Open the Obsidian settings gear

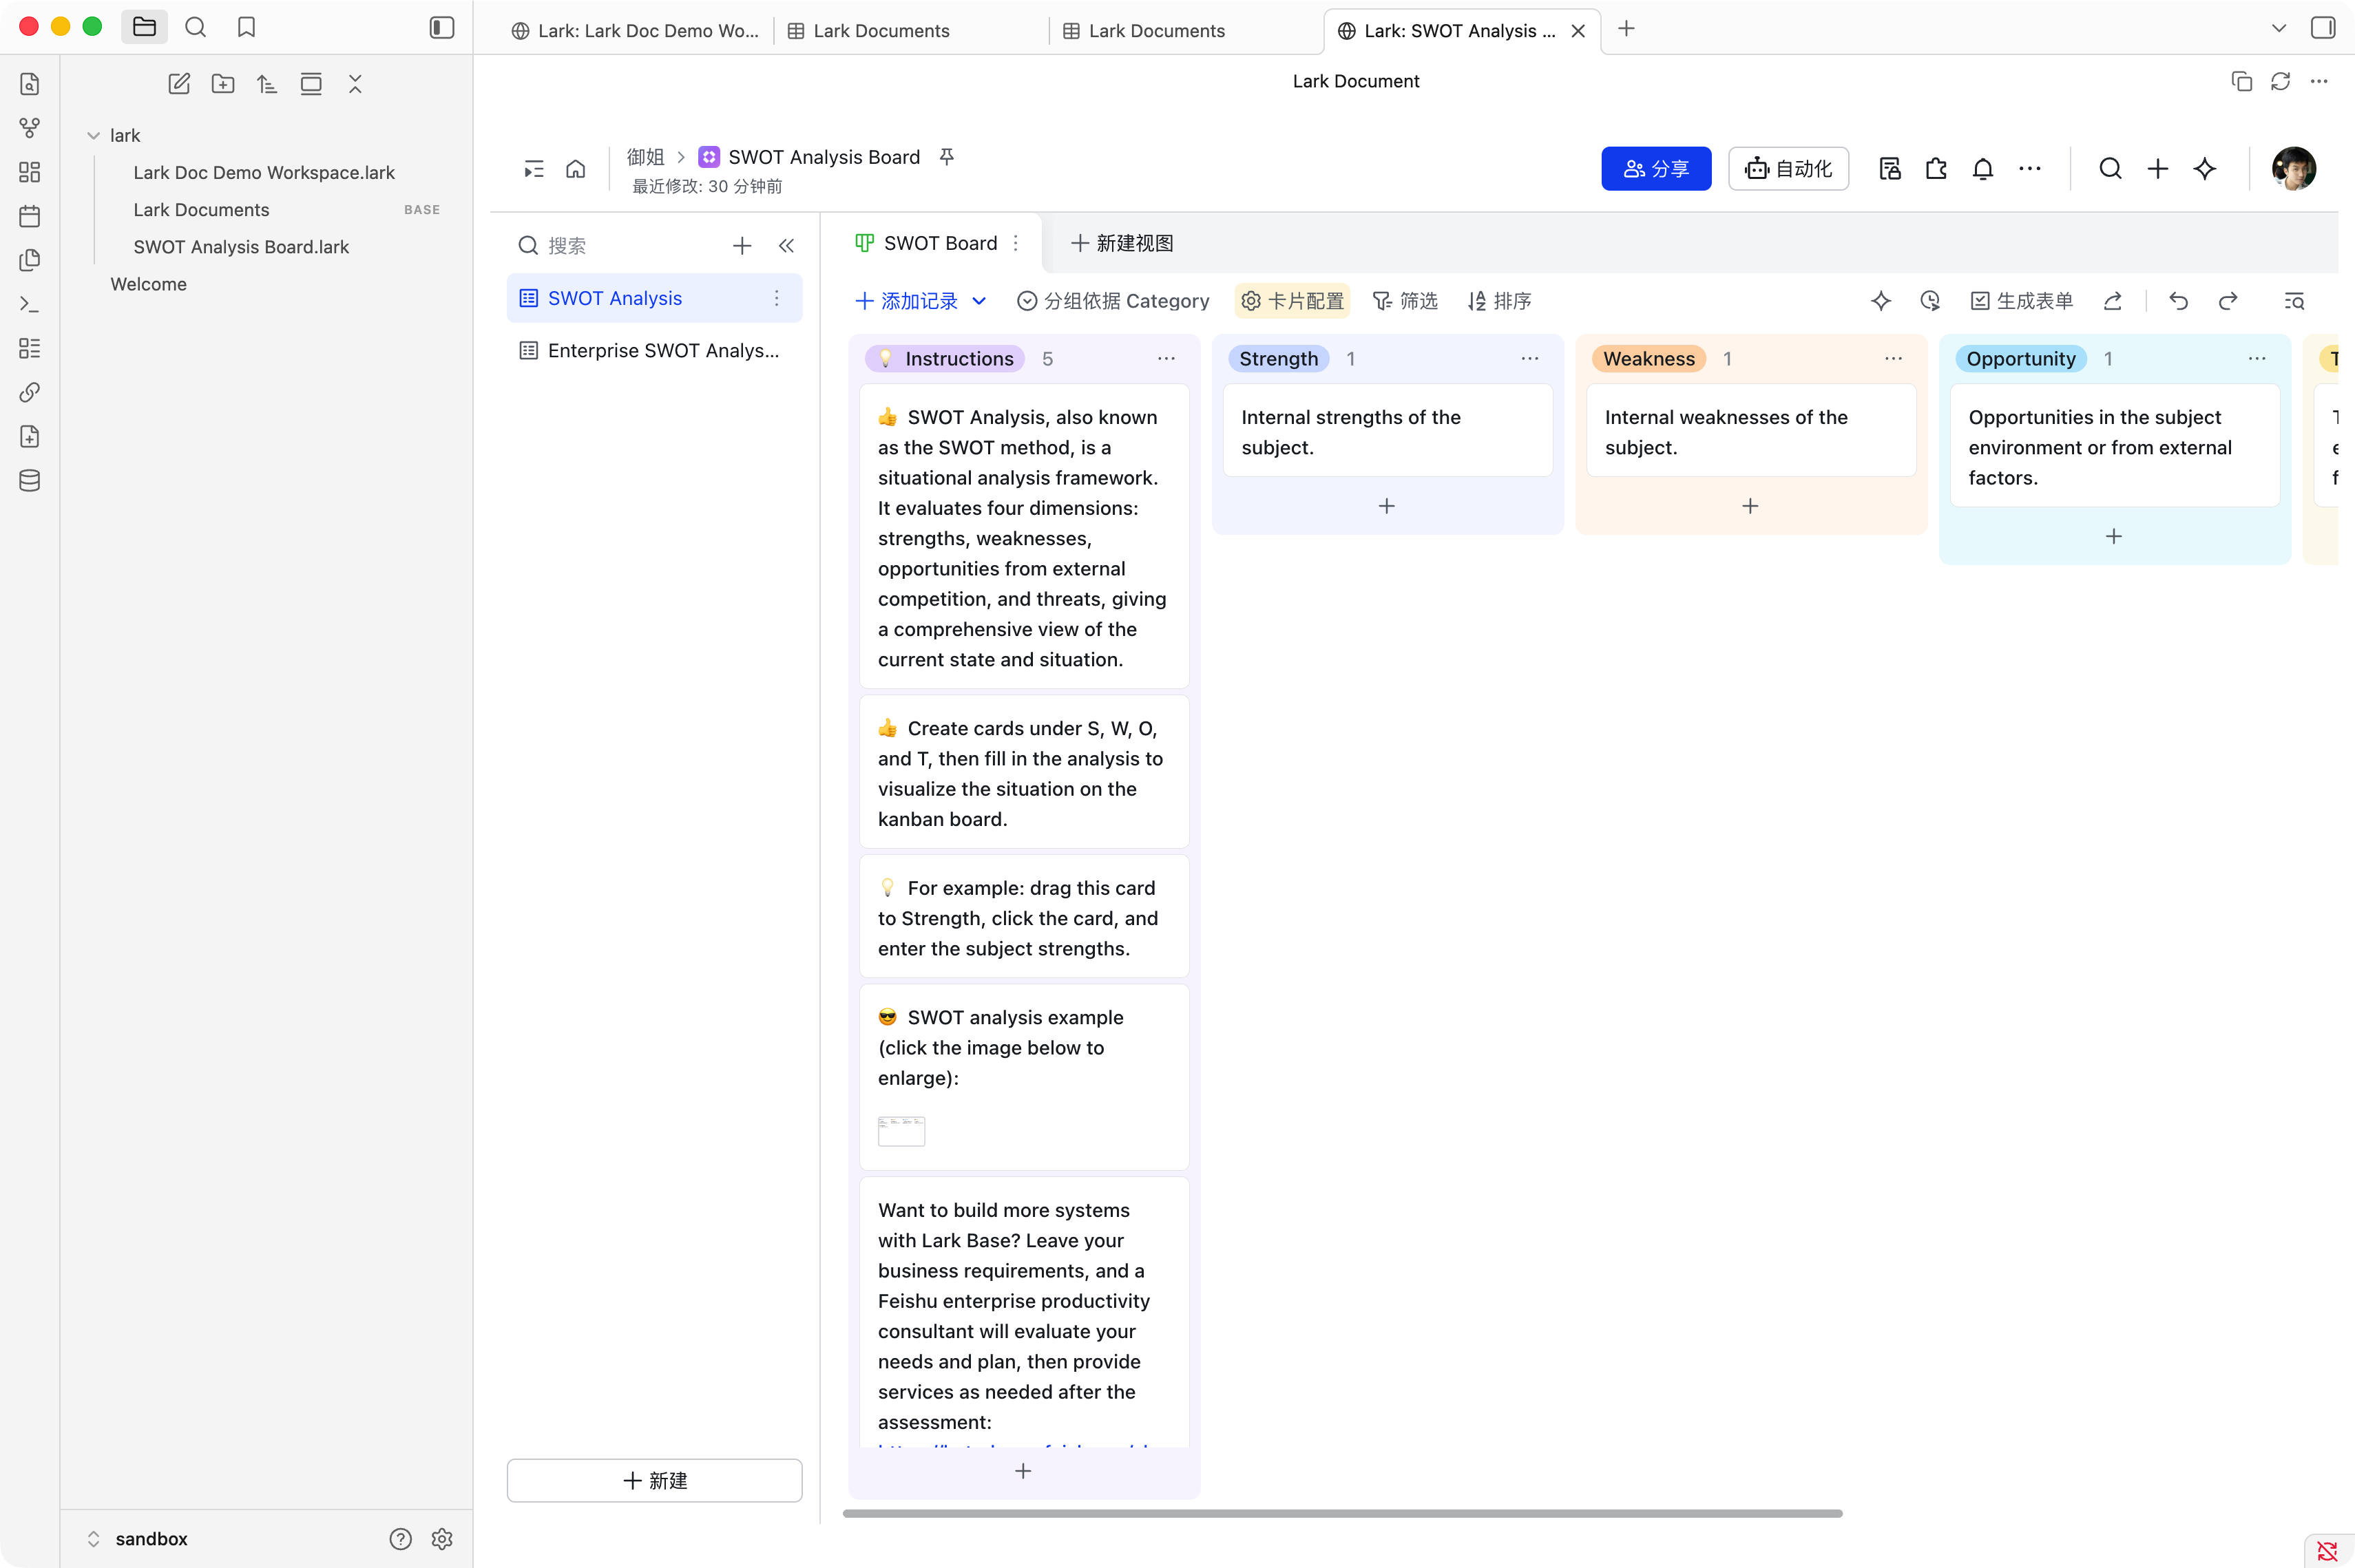tap(442, 1539)
